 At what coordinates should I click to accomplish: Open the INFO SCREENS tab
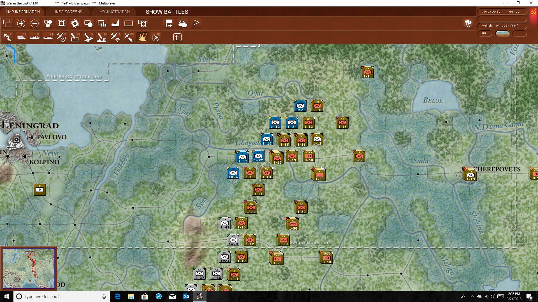pyautogui.click(x=69, y=12)
